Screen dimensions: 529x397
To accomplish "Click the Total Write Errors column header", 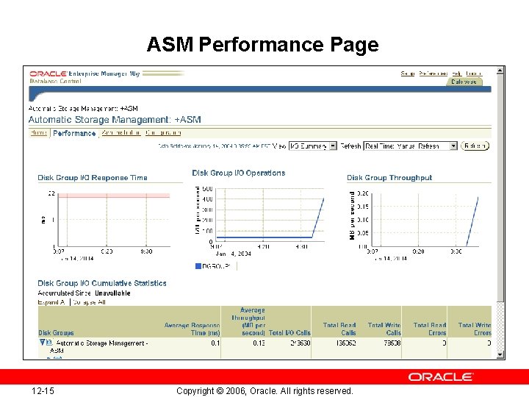I will pos(475,329).
